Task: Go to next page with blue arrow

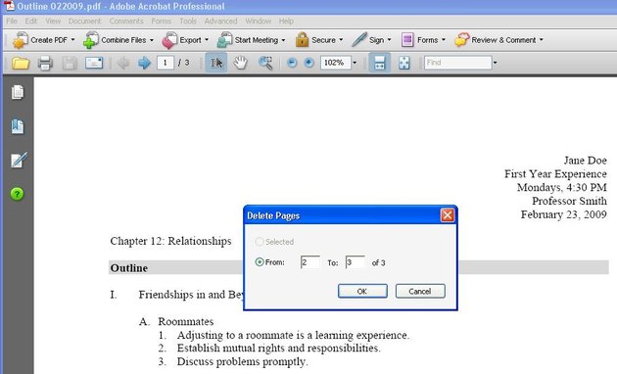Action: click(144, 63)
